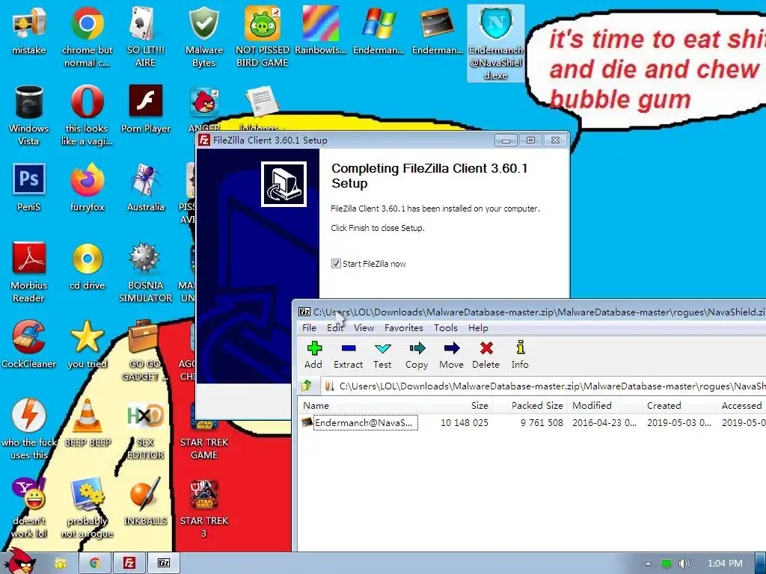Viewport: 766px width, 574px height.
Task: Select the Endermanch@NavaShield.exe desktop icon
Action: click(x=496, y=43)
